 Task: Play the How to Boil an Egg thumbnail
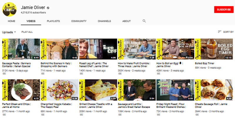coord(175,49)
